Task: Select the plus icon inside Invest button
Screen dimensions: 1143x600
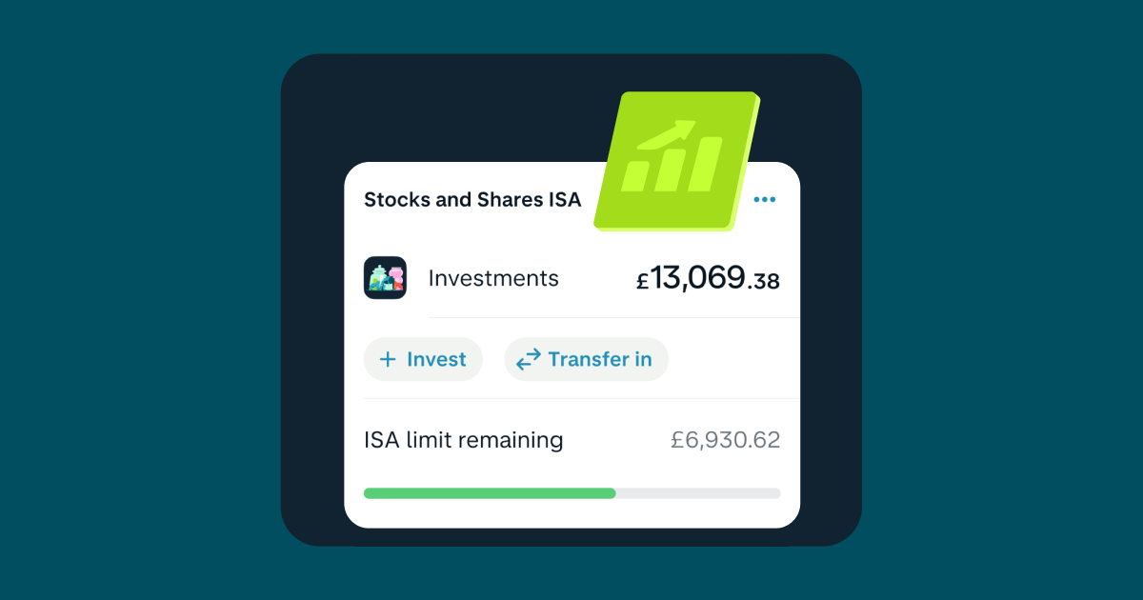Action: coord(389,359)
